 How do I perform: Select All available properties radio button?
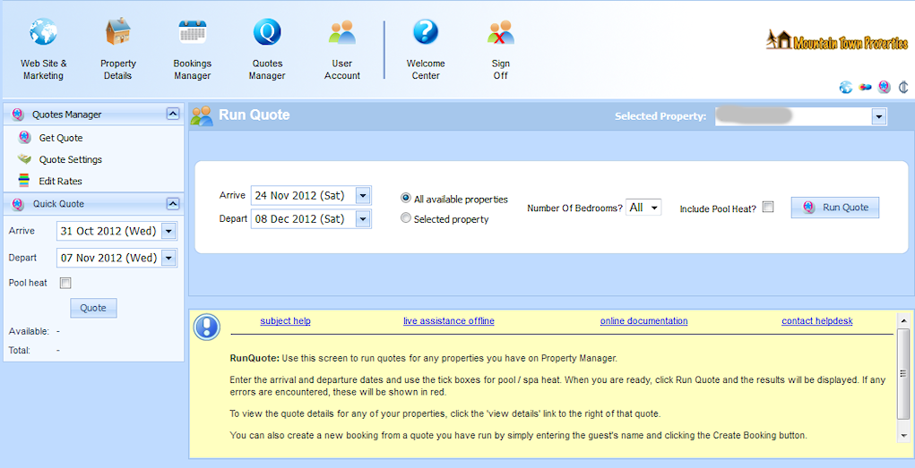(406, 198)
